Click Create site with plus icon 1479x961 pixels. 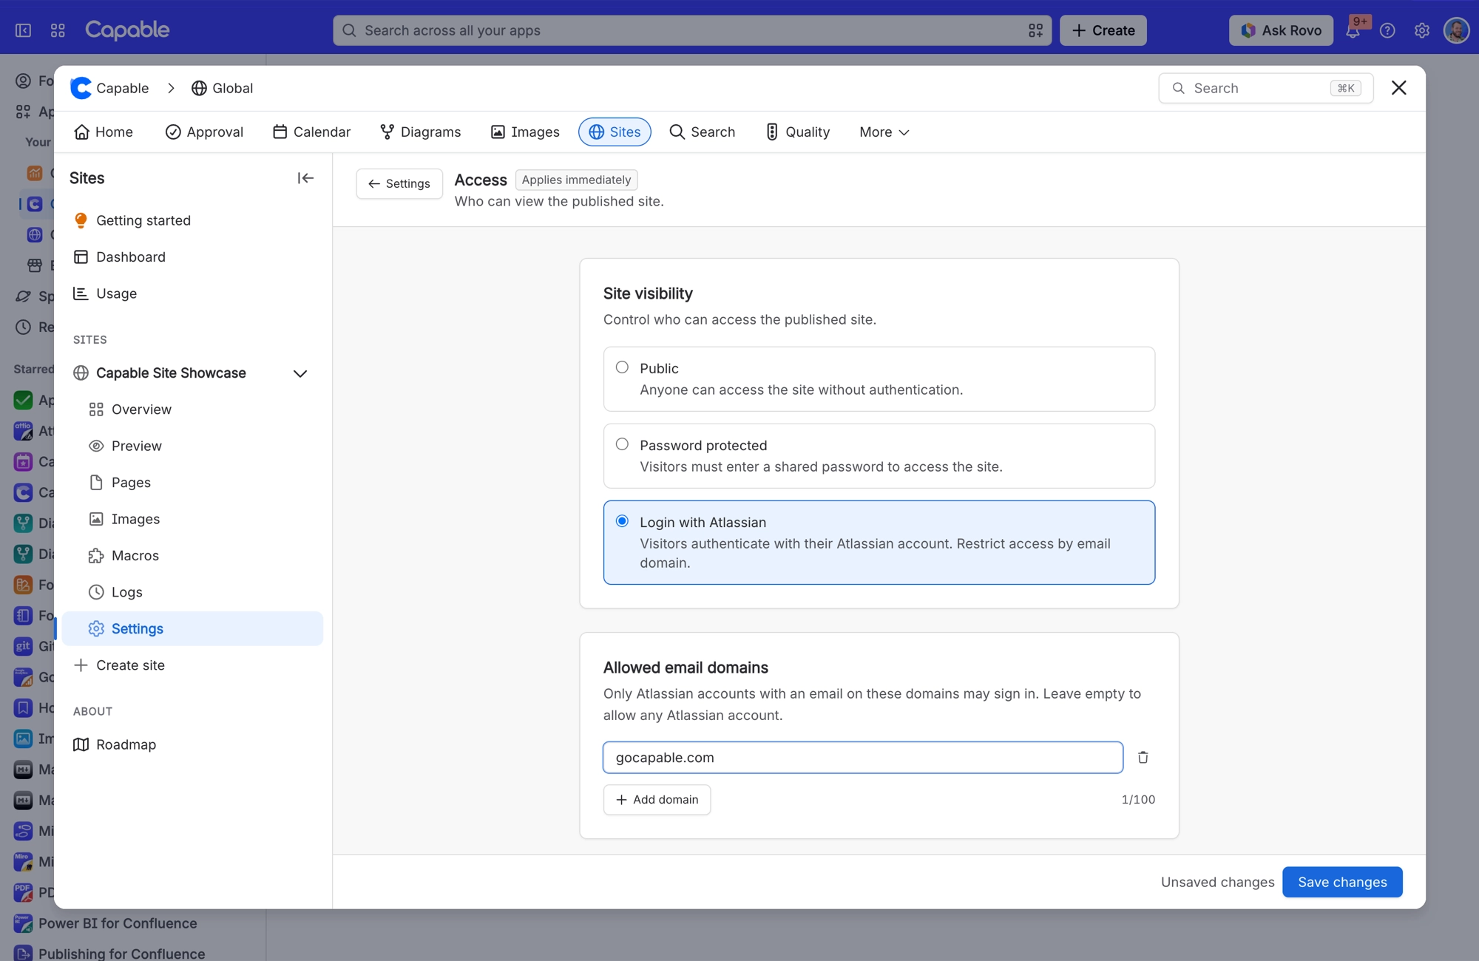pos(119,665)
